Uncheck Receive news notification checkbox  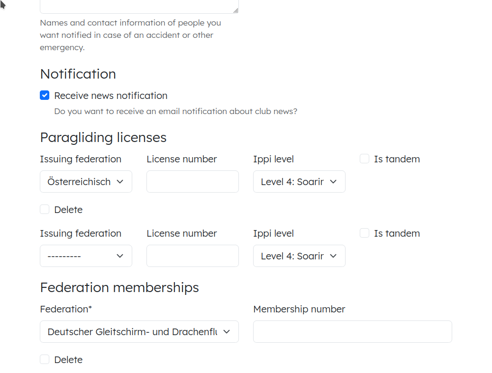click(45, 95)
